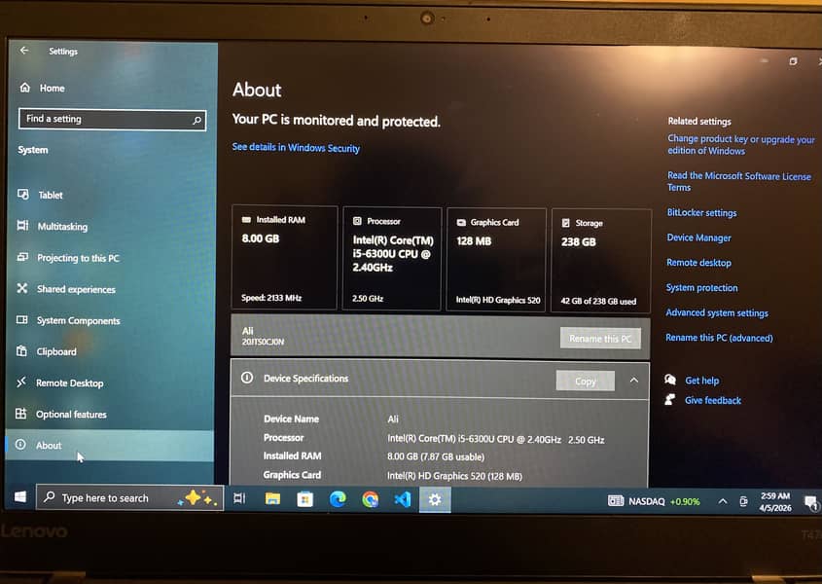The width and height of the screenshot is (822, 584).
Task: Click the Graphics Card 128 MB card
Action: point(496,260)
